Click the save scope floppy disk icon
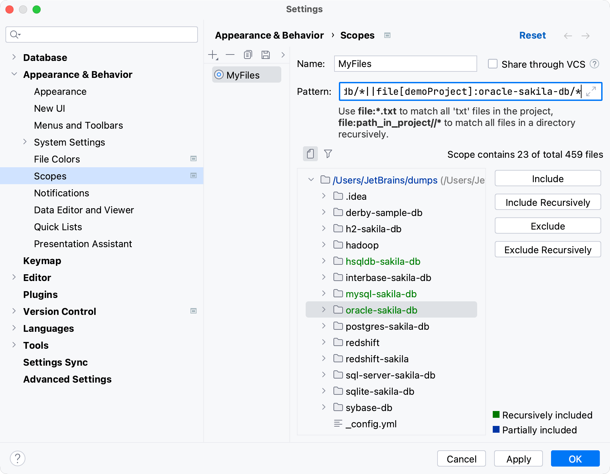 pos(266,55)
